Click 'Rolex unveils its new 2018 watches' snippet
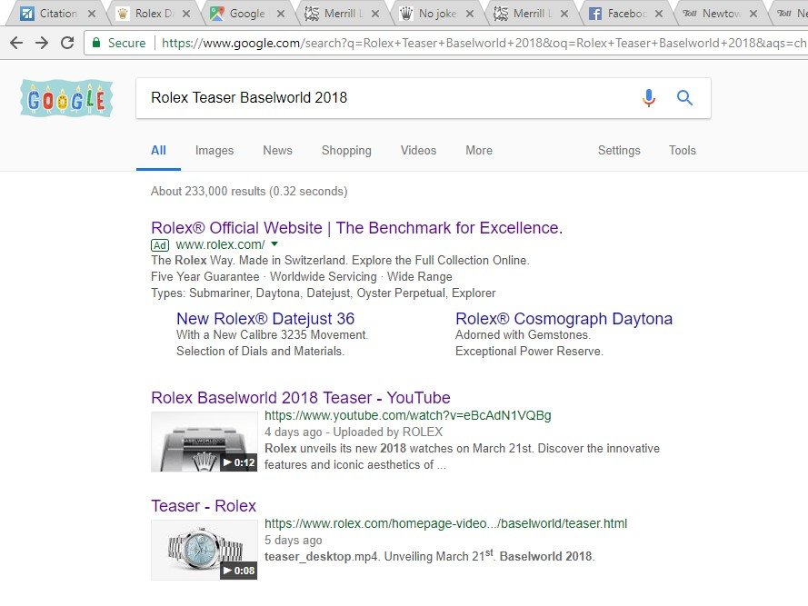This screenshot has height=606, width=808. pyautogui.click(x=462, y=457)
